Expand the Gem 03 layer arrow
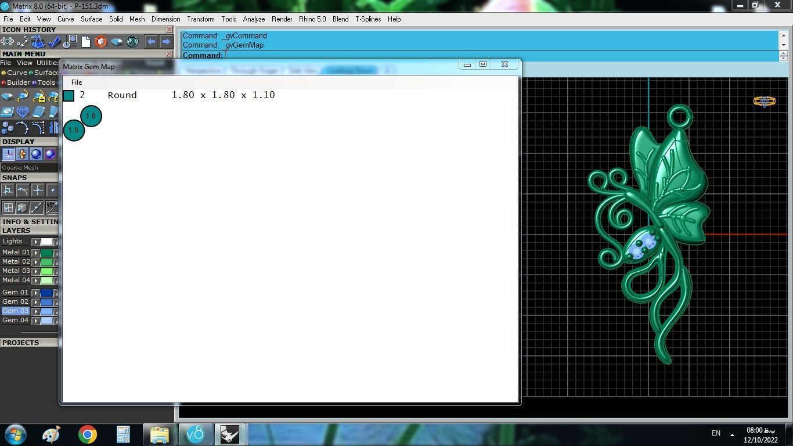 (x=35, y=311)
